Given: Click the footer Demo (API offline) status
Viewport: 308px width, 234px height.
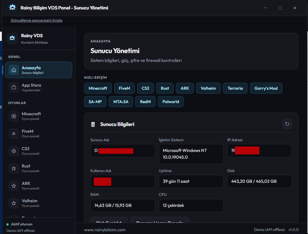Looking at the screenshot, I should coord(269,230).
